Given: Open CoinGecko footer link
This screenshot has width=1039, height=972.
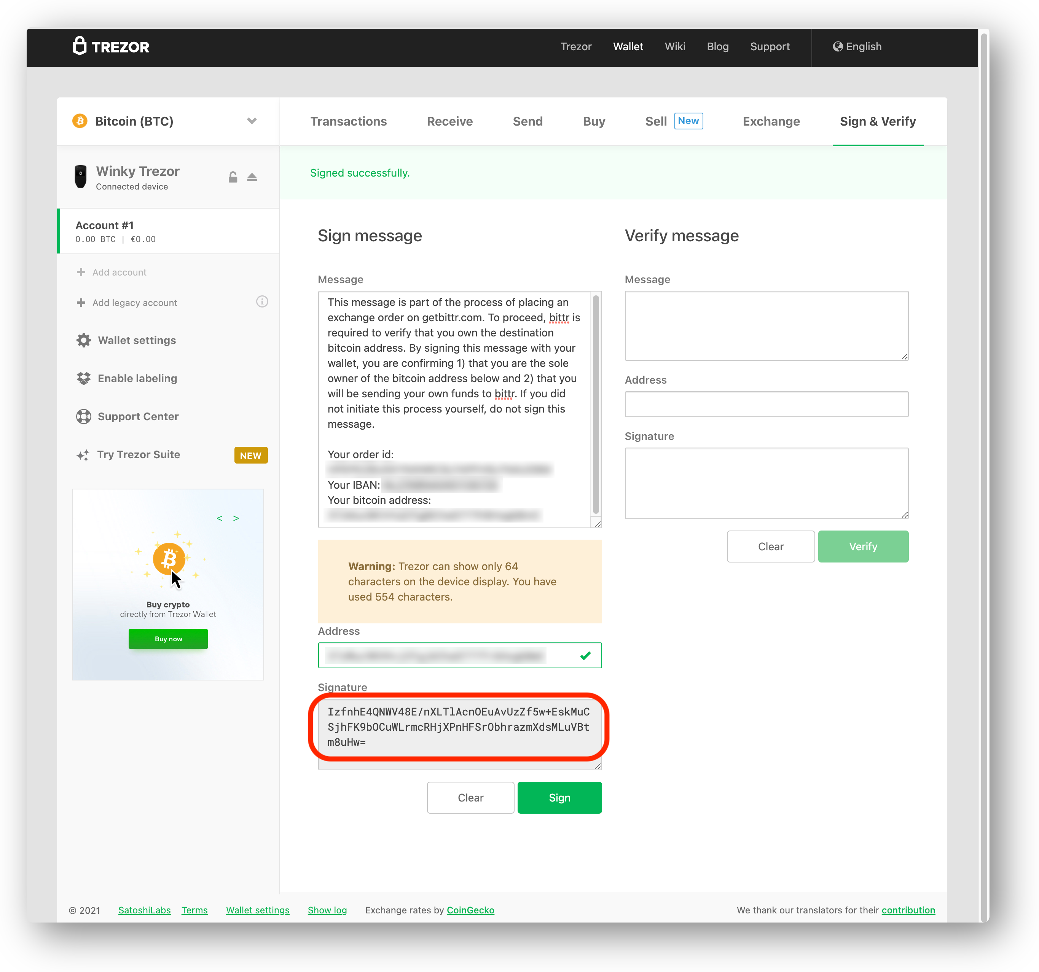Looking at the screenshot, I should (x=470, y=910).
